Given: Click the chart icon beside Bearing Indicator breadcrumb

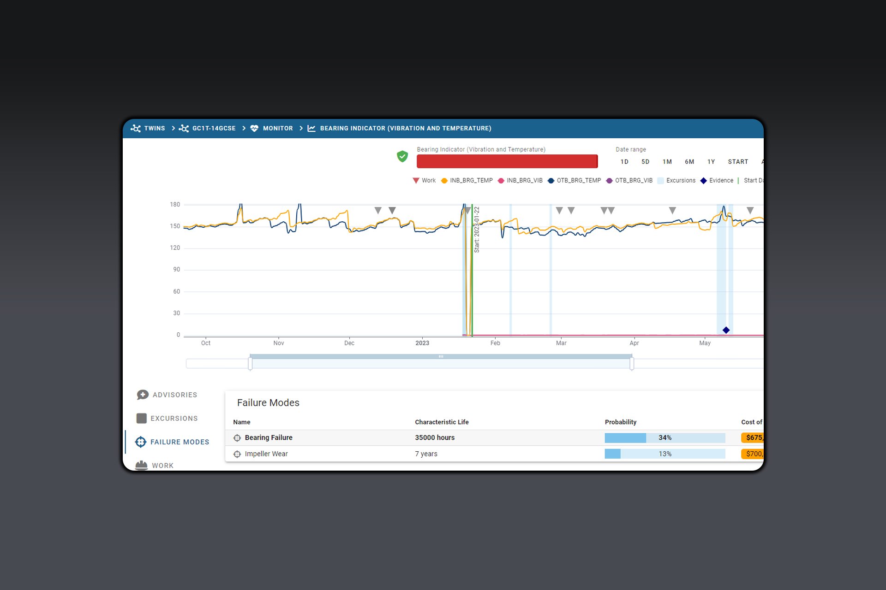Looking at the screenshot, I should pos(311,128).
